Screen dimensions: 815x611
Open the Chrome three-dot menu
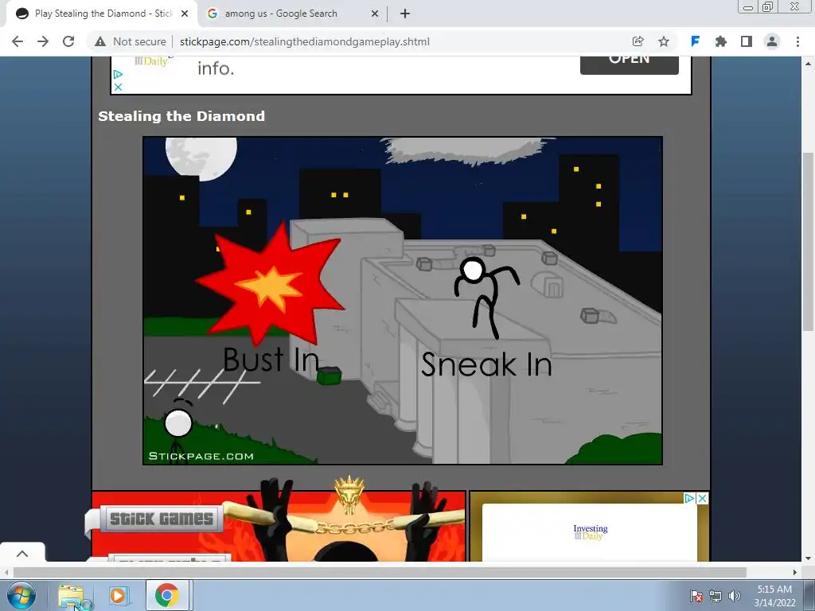[797, 41]
